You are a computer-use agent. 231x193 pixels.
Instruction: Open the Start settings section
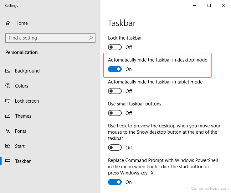20,146
